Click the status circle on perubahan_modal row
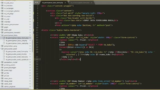Image resolution: width=160 pixels, height=90 pixels. [x=30, y=62]
